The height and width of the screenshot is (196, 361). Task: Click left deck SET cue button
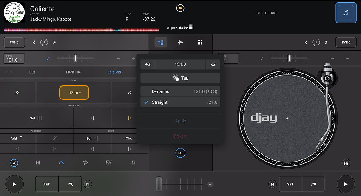(x=47, y=184)
